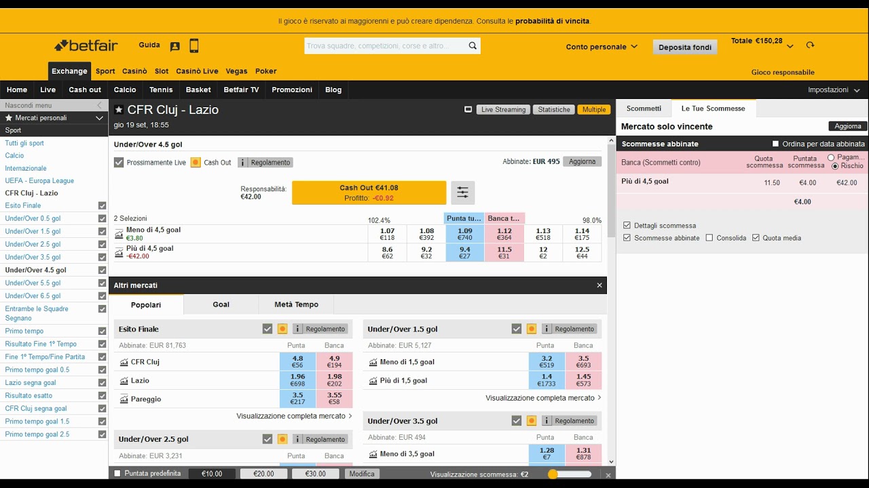Viewport: 869px width, 488px height.
Task: Click the Deposita fondi button
Action: point(685,47)
